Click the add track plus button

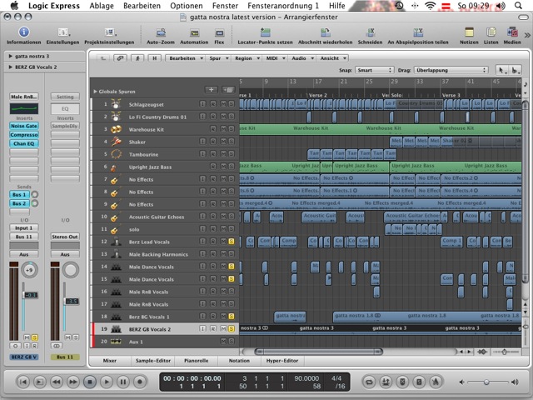pyautogui.click(x=211, y=90)
